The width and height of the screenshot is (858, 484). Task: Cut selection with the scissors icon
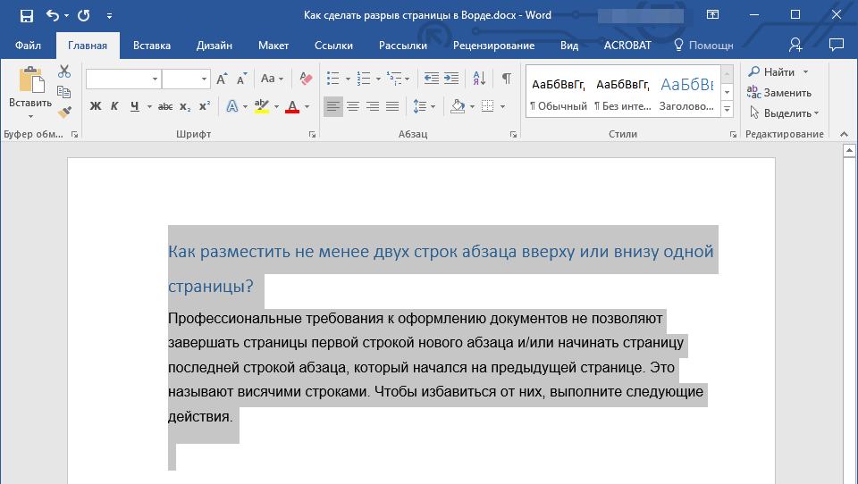63,71
